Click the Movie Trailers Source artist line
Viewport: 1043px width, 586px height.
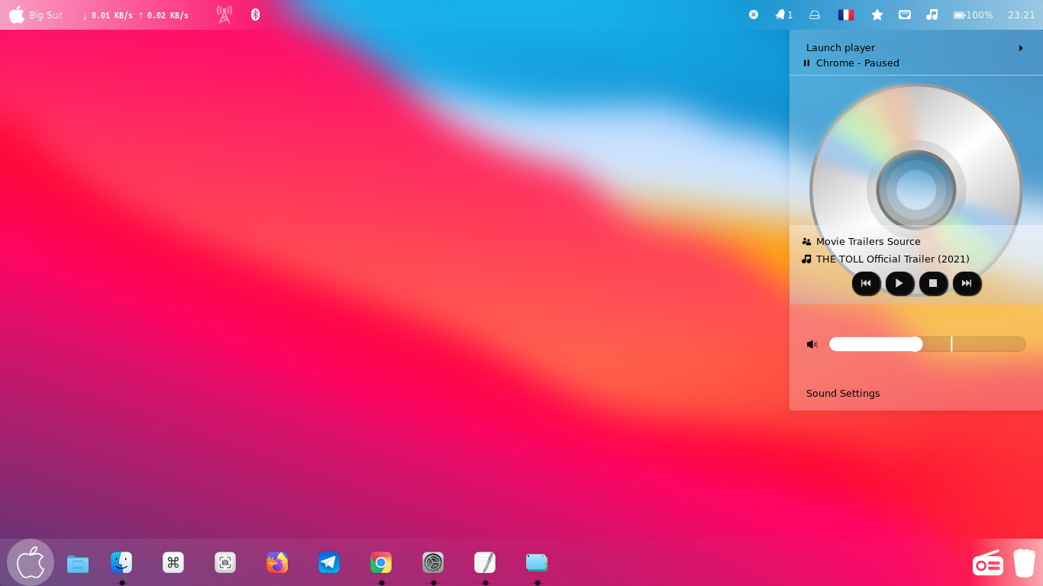coord(868,241)
